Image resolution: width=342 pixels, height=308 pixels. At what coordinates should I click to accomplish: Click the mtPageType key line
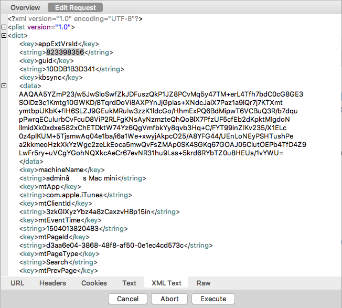click(x=59, y=253)
